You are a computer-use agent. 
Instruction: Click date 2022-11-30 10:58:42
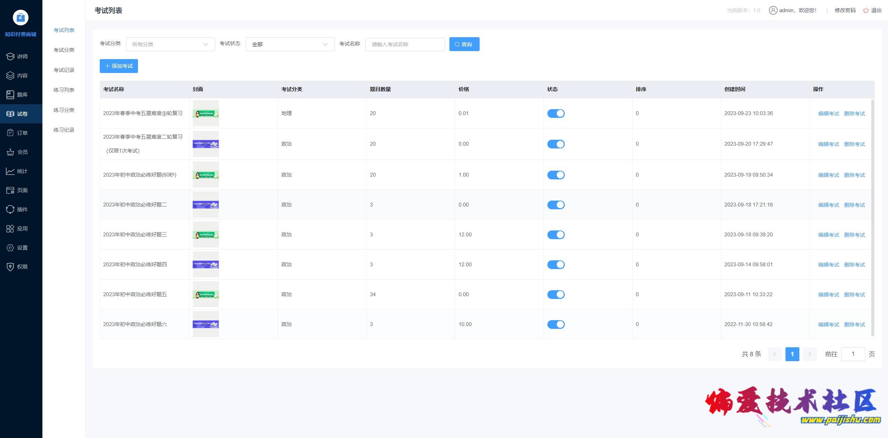tap(748, 324)
